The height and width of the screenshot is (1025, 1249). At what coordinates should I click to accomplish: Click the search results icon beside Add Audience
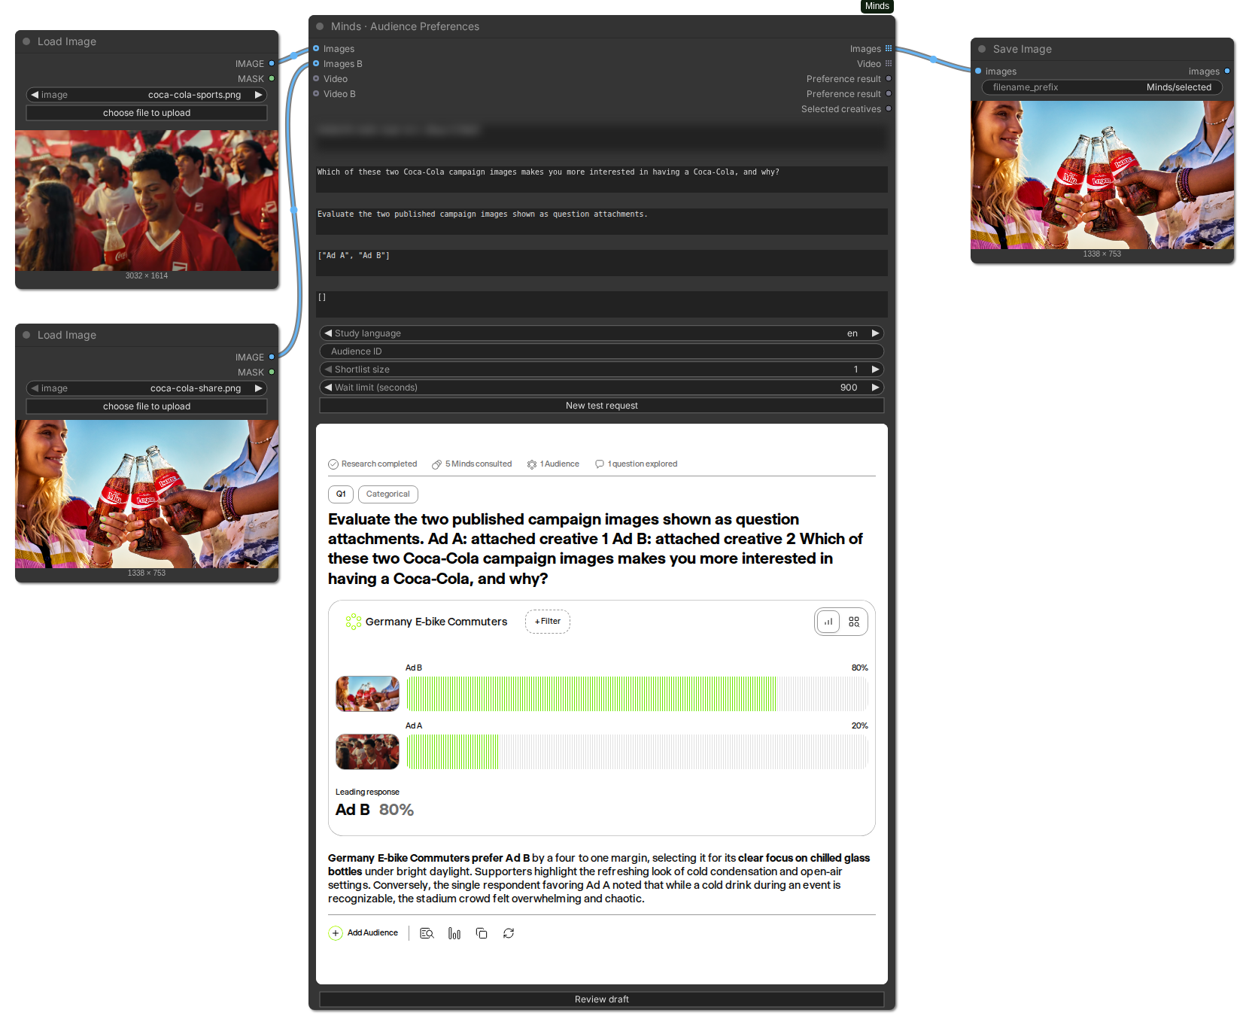(427, 933)
